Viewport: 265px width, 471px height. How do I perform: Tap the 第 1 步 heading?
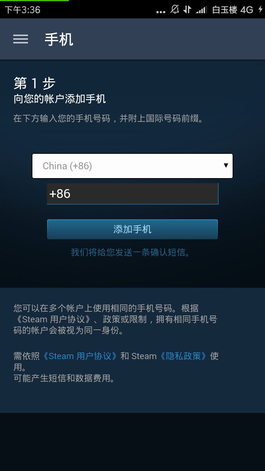pos(34,84)
